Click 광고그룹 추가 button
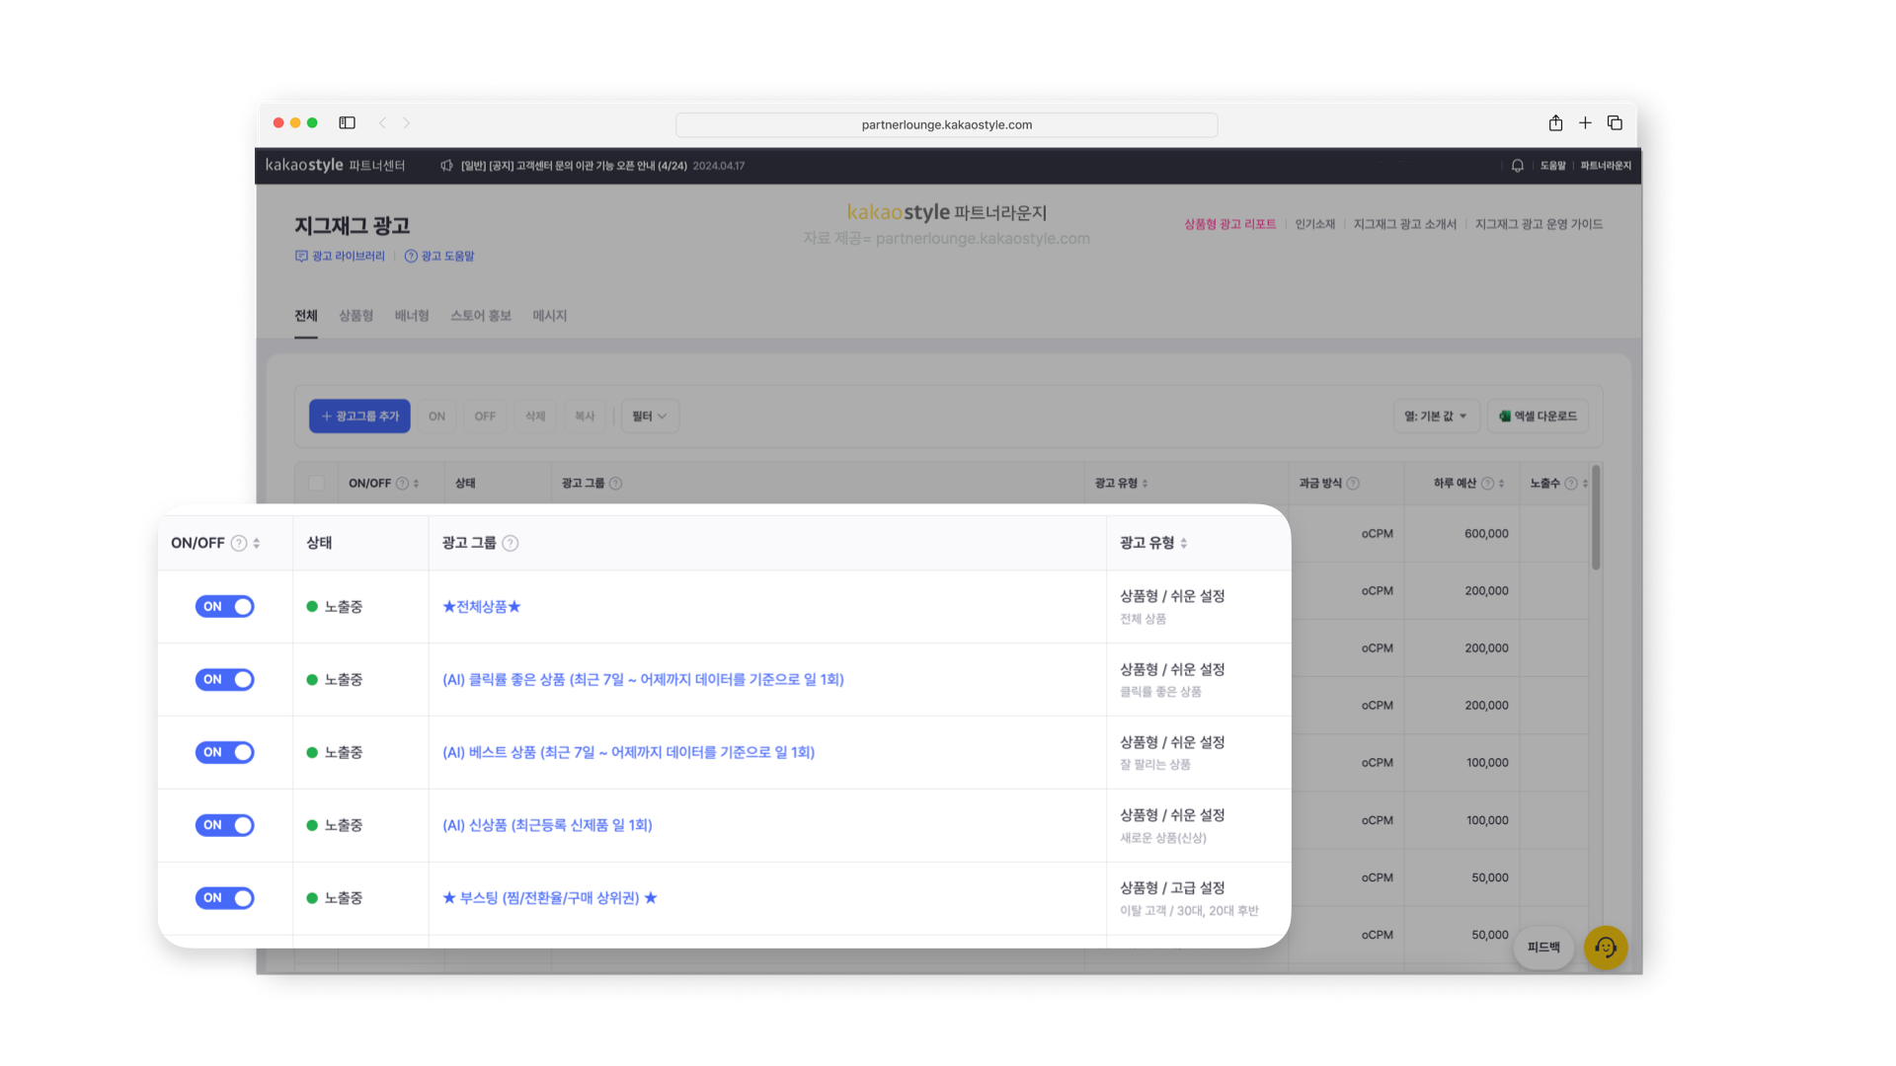Image resolution: width=1896 pixels, height=1066 pixels. [x=359, y=417]
